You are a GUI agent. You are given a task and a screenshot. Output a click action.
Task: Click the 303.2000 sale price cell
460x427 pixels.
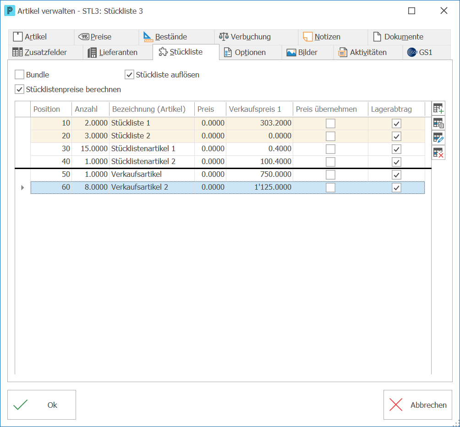259,123
